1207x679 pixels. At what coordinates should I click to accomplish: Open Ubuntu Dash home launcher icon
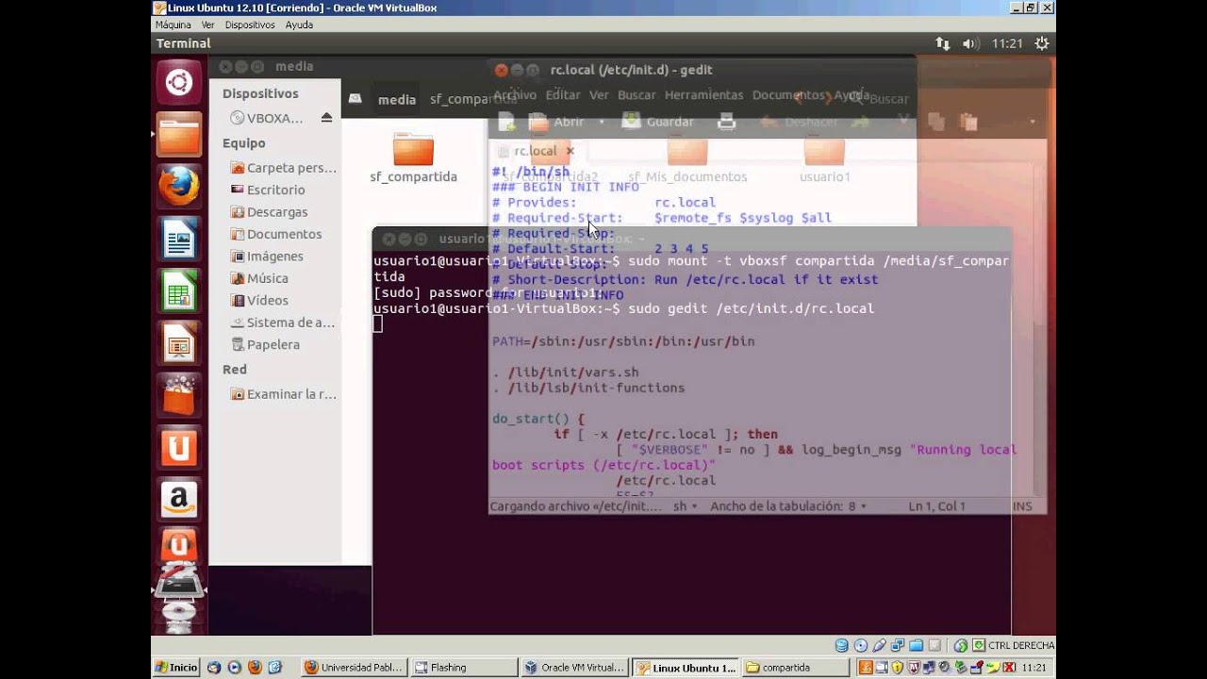179,83
